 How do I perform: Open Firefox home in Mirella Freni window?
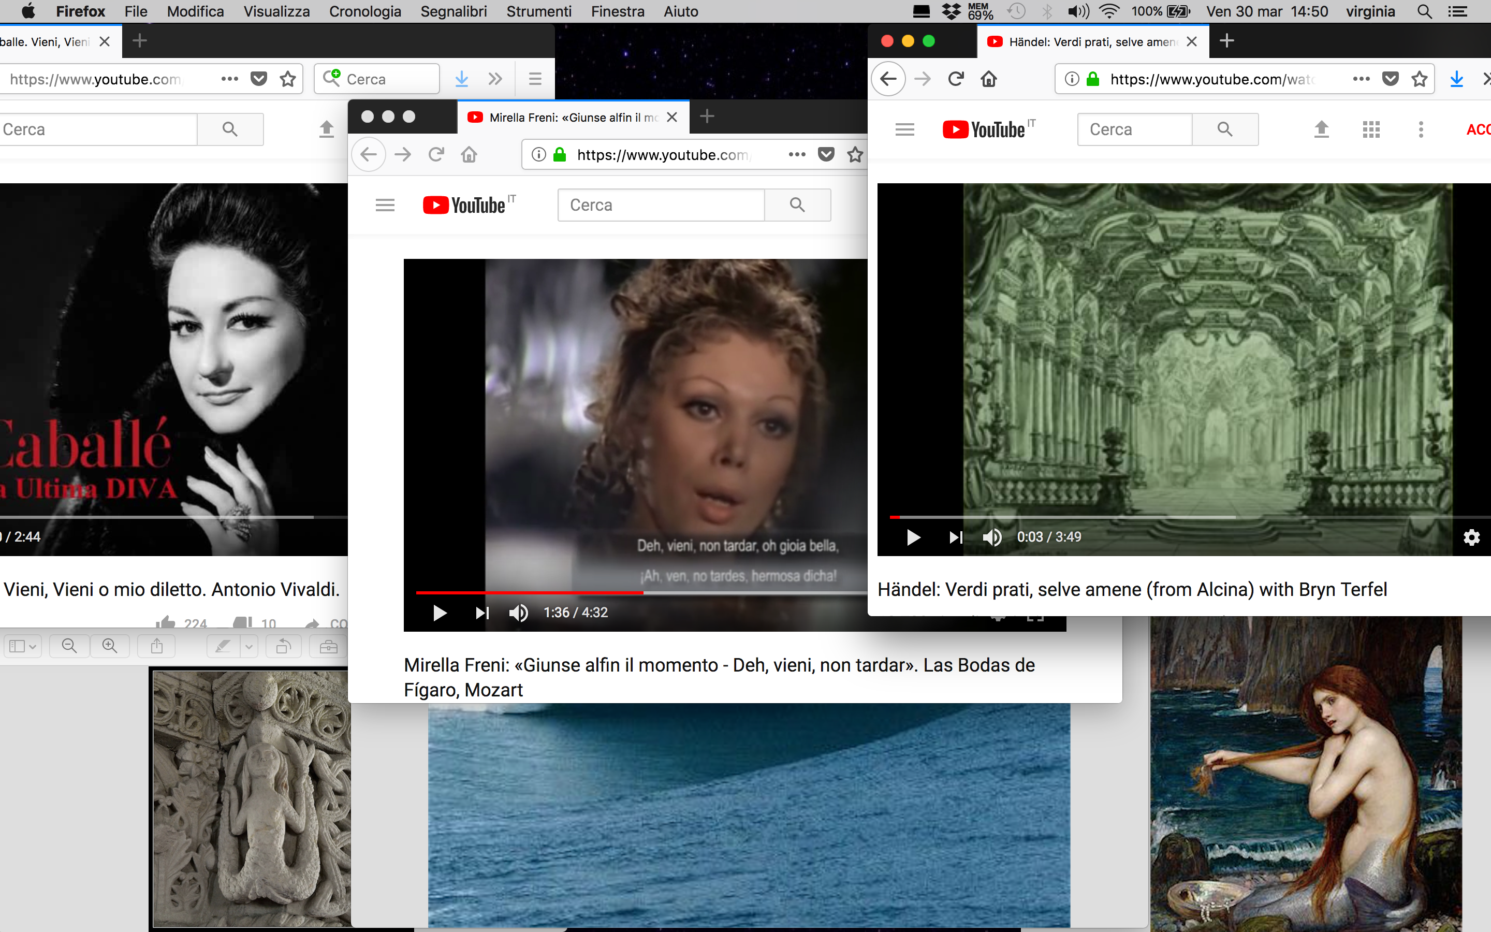click(470, 154)
